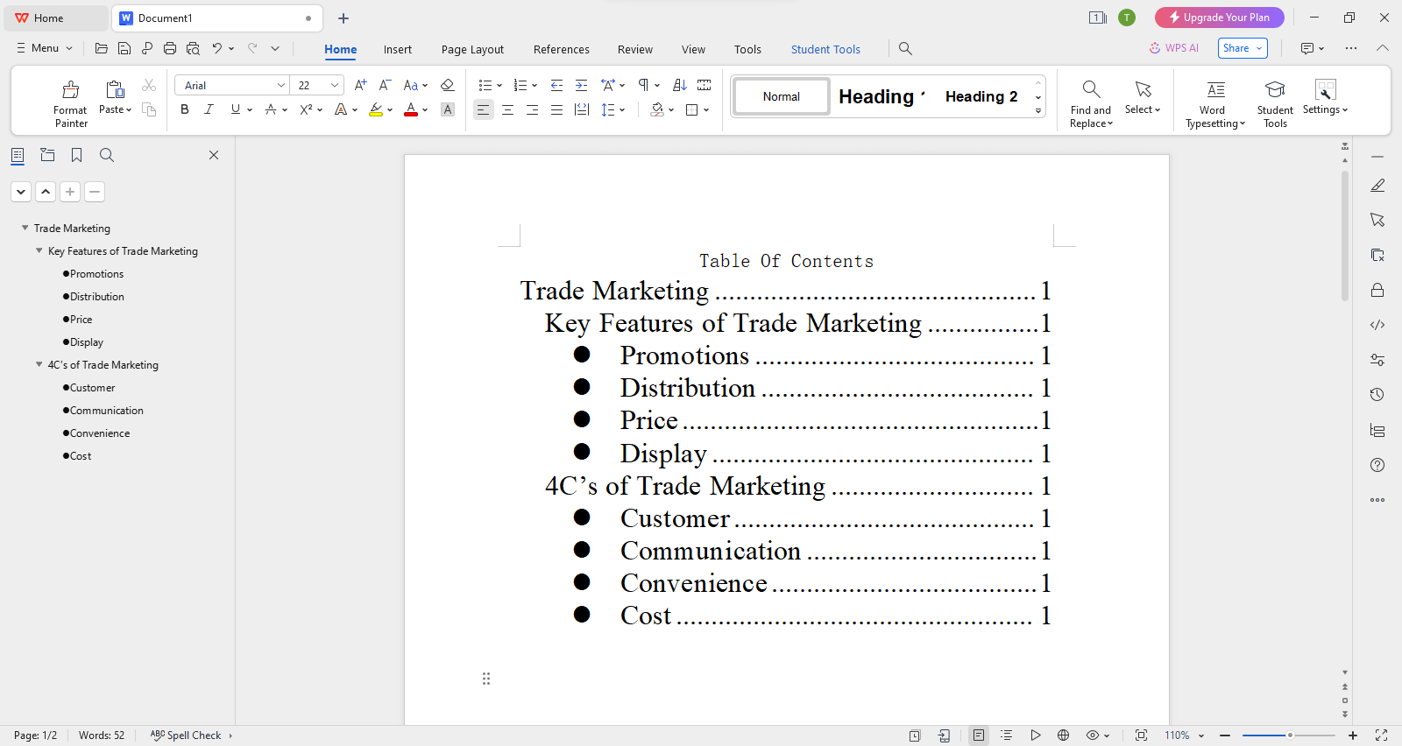Collapse the 4C's of Trade Marketing node

pos(39,364)
